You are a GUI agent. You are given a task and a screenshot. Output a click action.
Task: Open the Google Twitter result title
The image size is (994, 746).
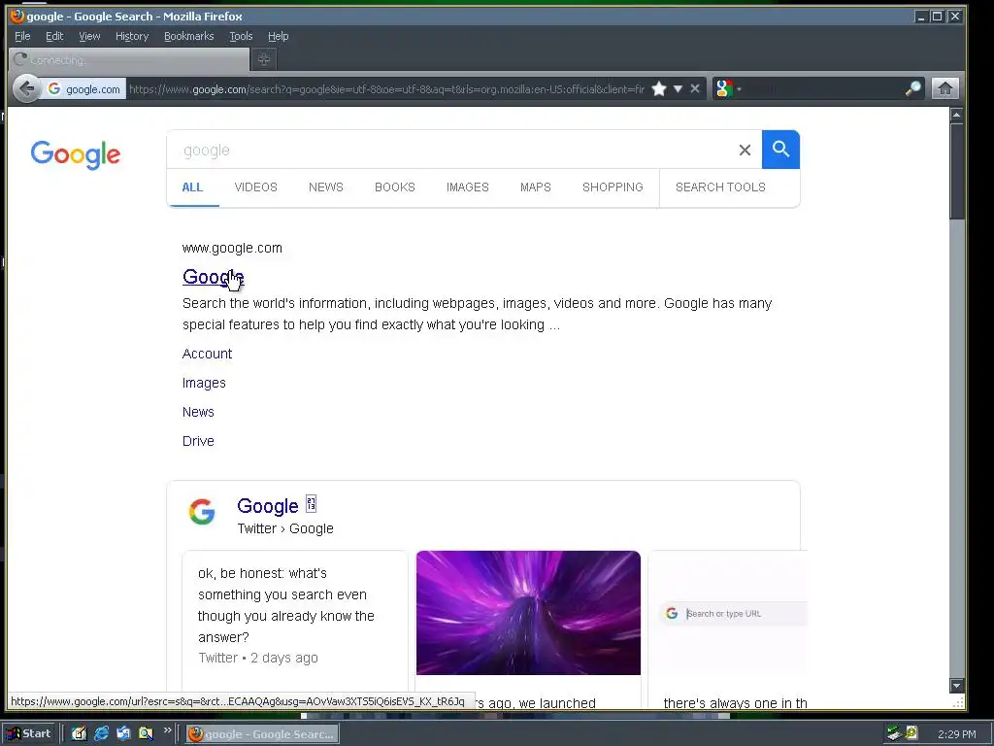(x=268, y=505)
